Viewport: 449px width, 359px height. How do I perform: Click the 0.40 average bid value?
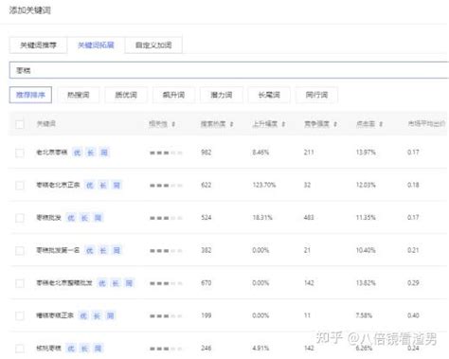413,315
